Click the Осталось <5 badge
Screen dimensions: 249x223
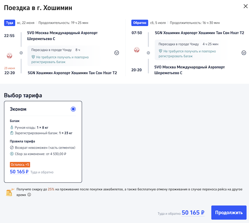[20, 164]
